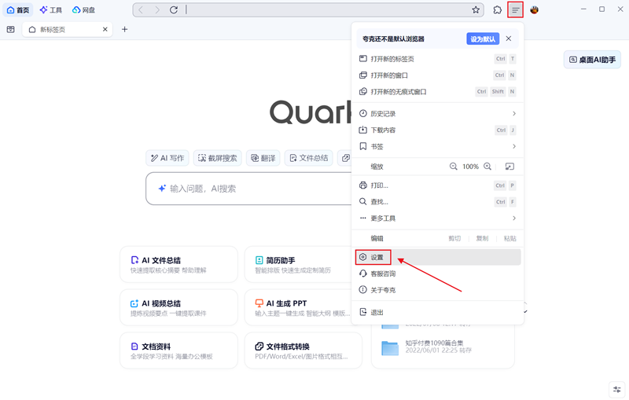
Task: Click 复制 in the edit row
Action: (x=482, y=238)
